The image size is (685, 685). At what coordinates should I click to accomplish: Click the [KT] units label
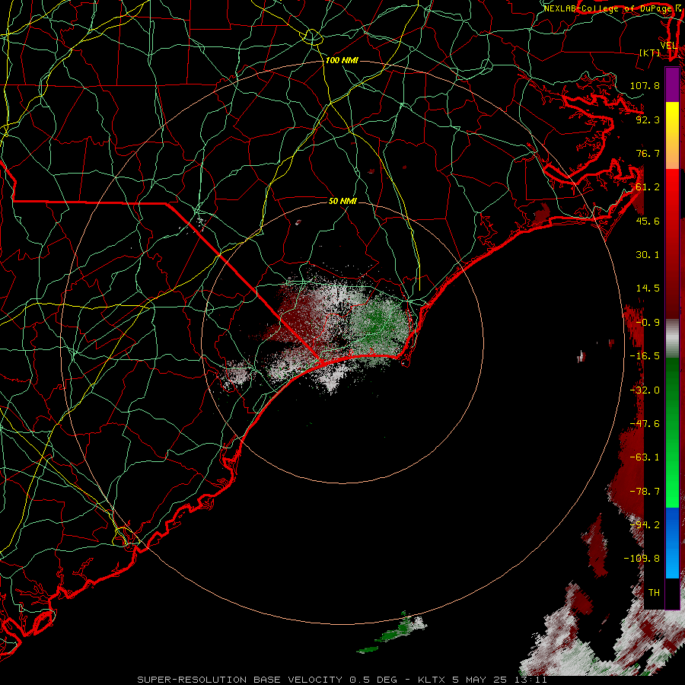(x=650, y=53)
